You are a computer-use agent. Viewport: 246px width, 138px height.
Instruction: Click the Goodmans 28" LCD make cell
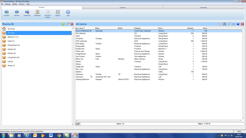[x=103, y=77]
